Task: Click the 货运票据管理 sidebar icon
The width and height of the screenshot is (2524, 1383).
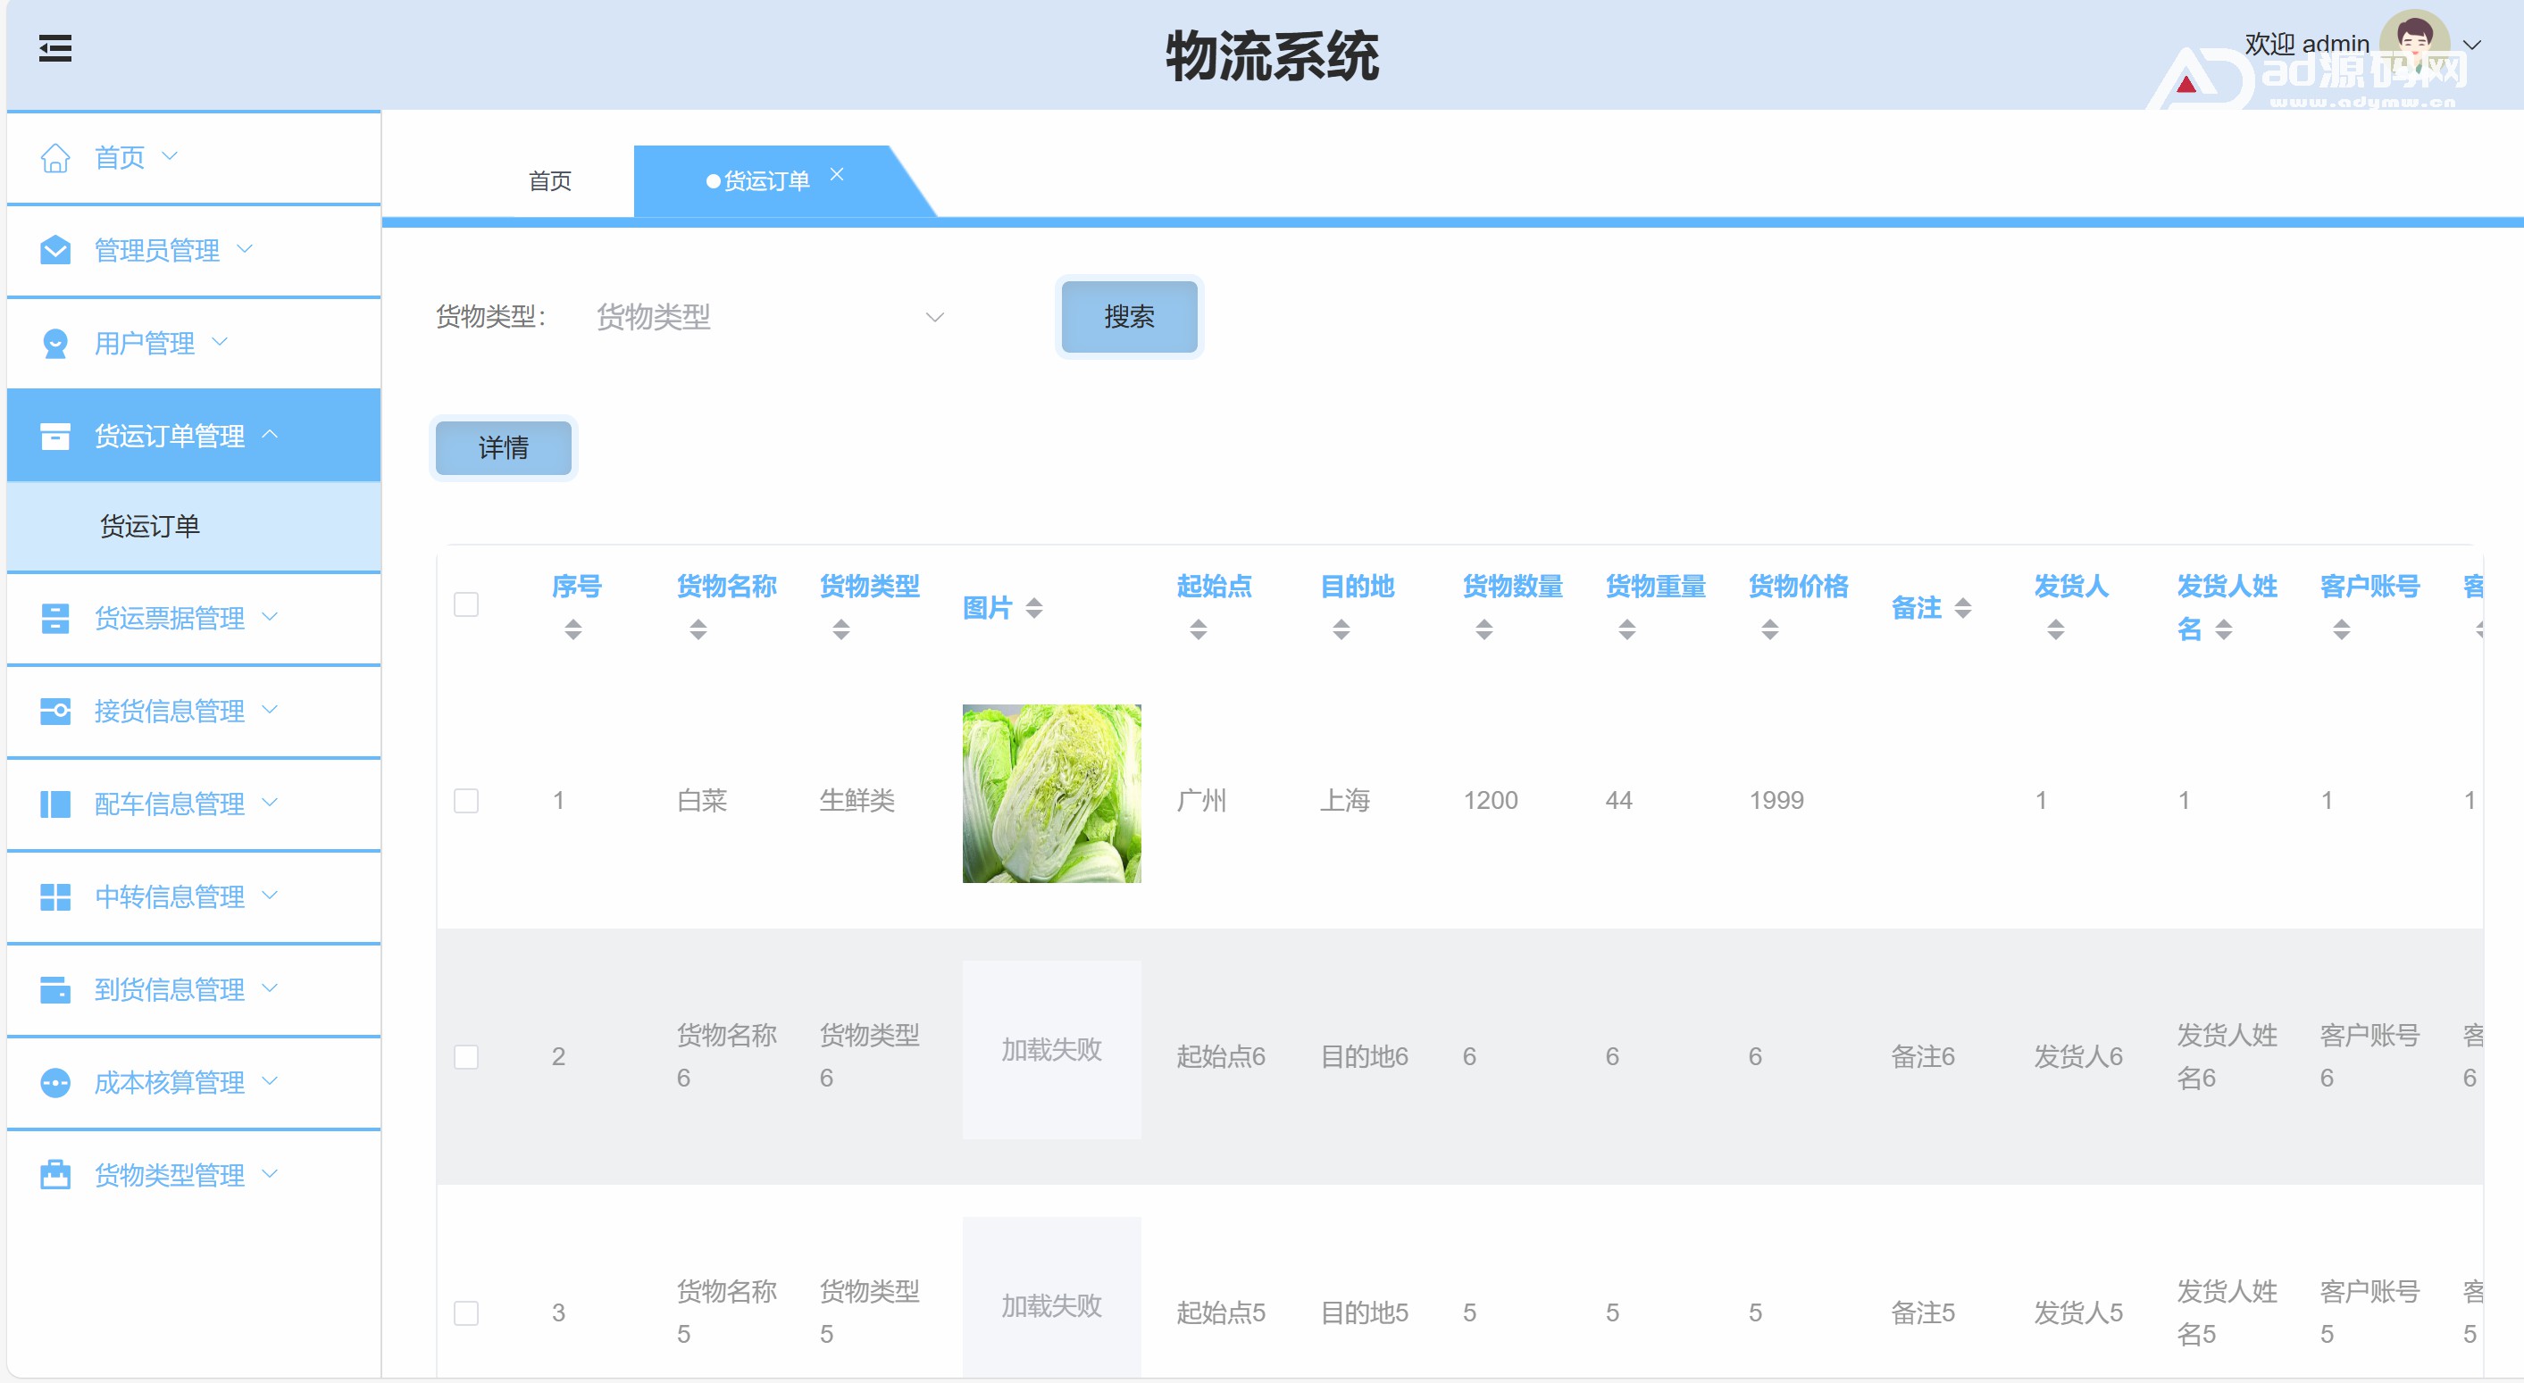Action: 54,618
